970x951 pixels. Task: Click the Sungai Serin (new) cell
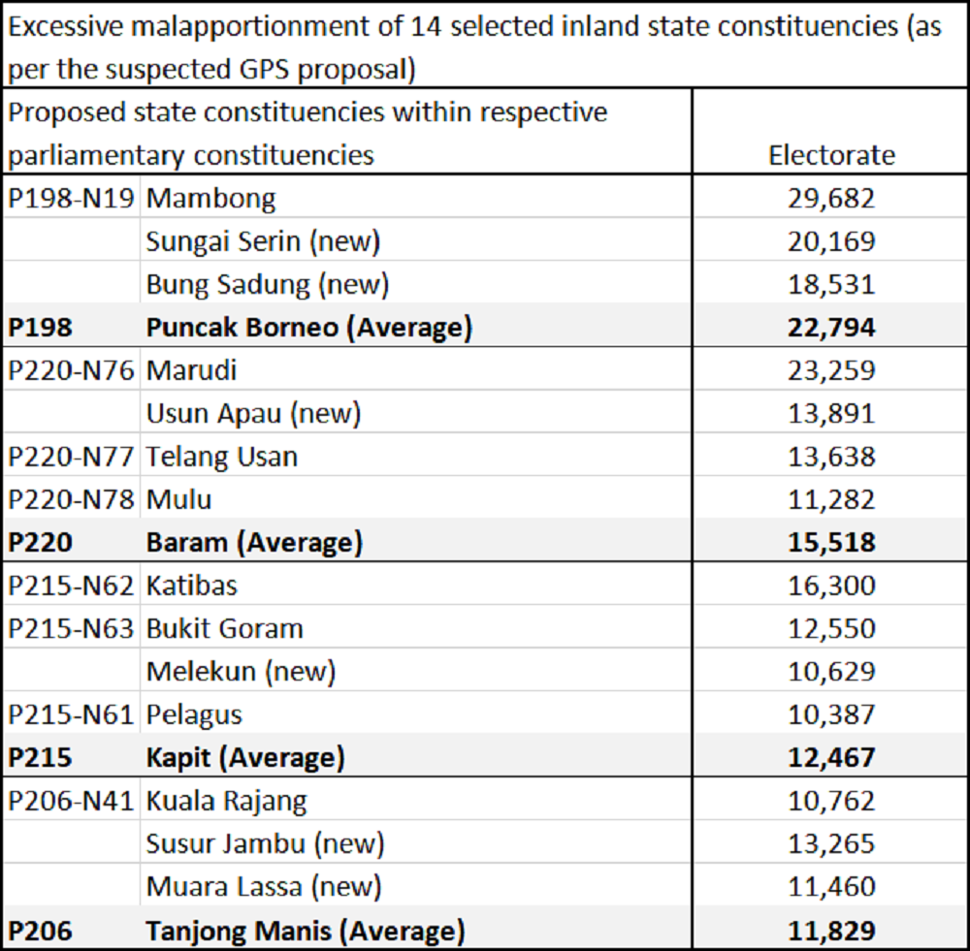point(262,241)
